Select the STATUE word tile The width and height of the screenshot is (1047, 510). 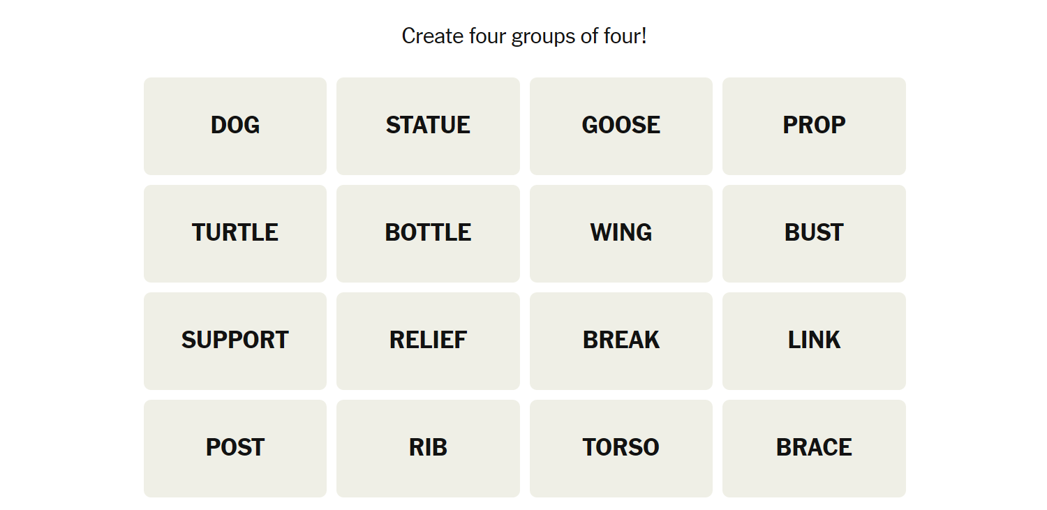(x=428, y=126)
